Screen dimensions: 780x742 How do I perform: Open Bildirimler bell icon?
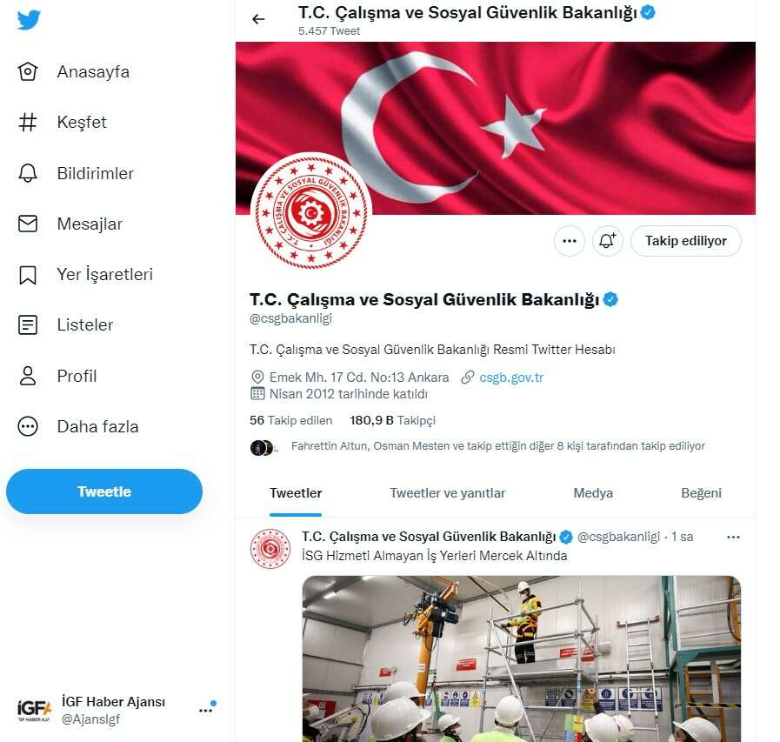click(x=27, y=173)
